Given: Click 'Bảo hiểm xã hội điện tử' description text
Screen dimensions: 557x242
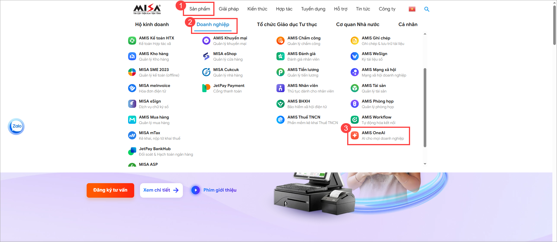Looking at the screenshot, I should click(x=307, y=107).
